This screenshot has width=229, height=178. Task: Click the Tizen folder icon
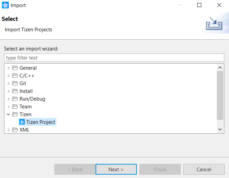15,114
